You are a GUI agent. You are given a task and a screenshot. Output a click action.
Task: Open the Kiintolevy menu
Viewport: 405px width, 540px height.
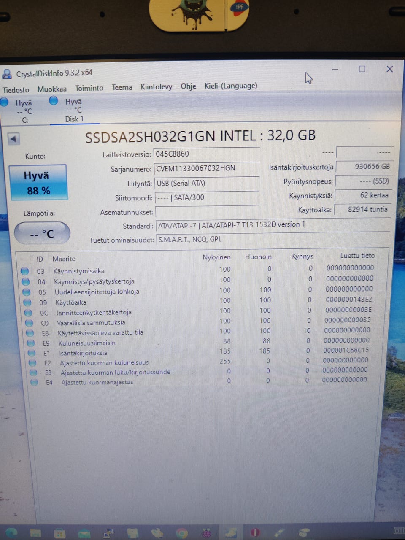[157, 87]
